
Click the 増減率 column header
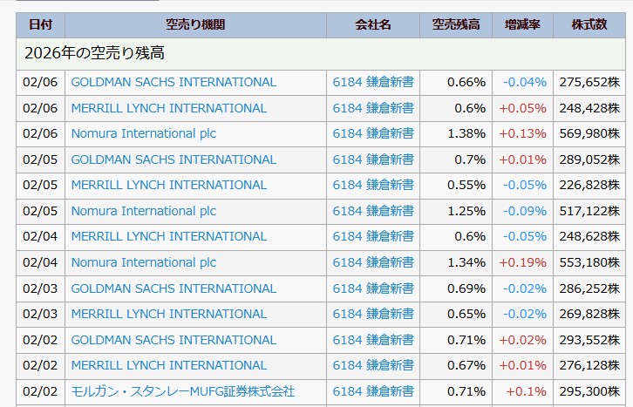(x=522, y=24)
